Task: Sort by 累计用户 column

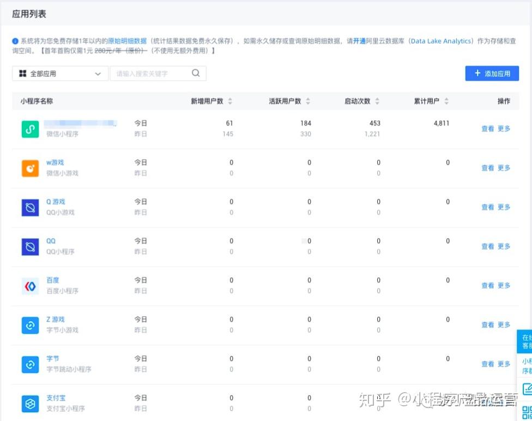Action: (x=446, y=101)
